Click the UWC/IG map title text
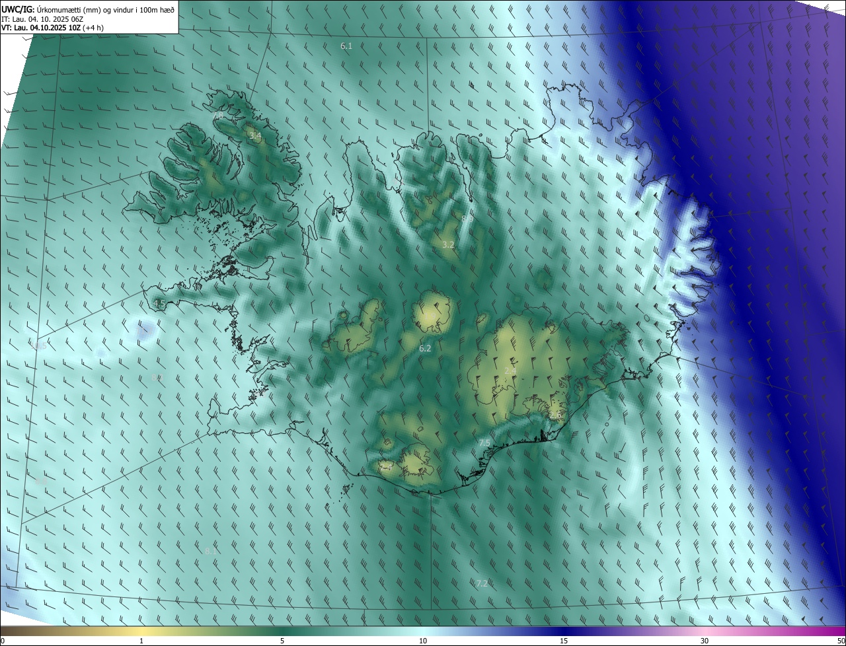846x646 pixels. point(88,9)
